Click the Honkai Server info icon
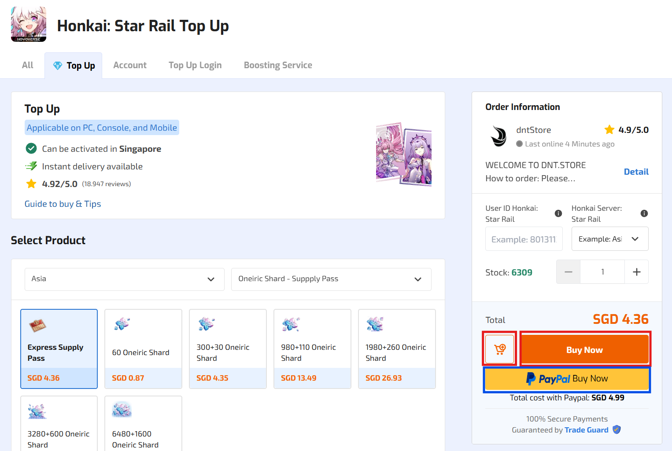Image resolution: width=672 pixels, height=451 pixels. 644,213
